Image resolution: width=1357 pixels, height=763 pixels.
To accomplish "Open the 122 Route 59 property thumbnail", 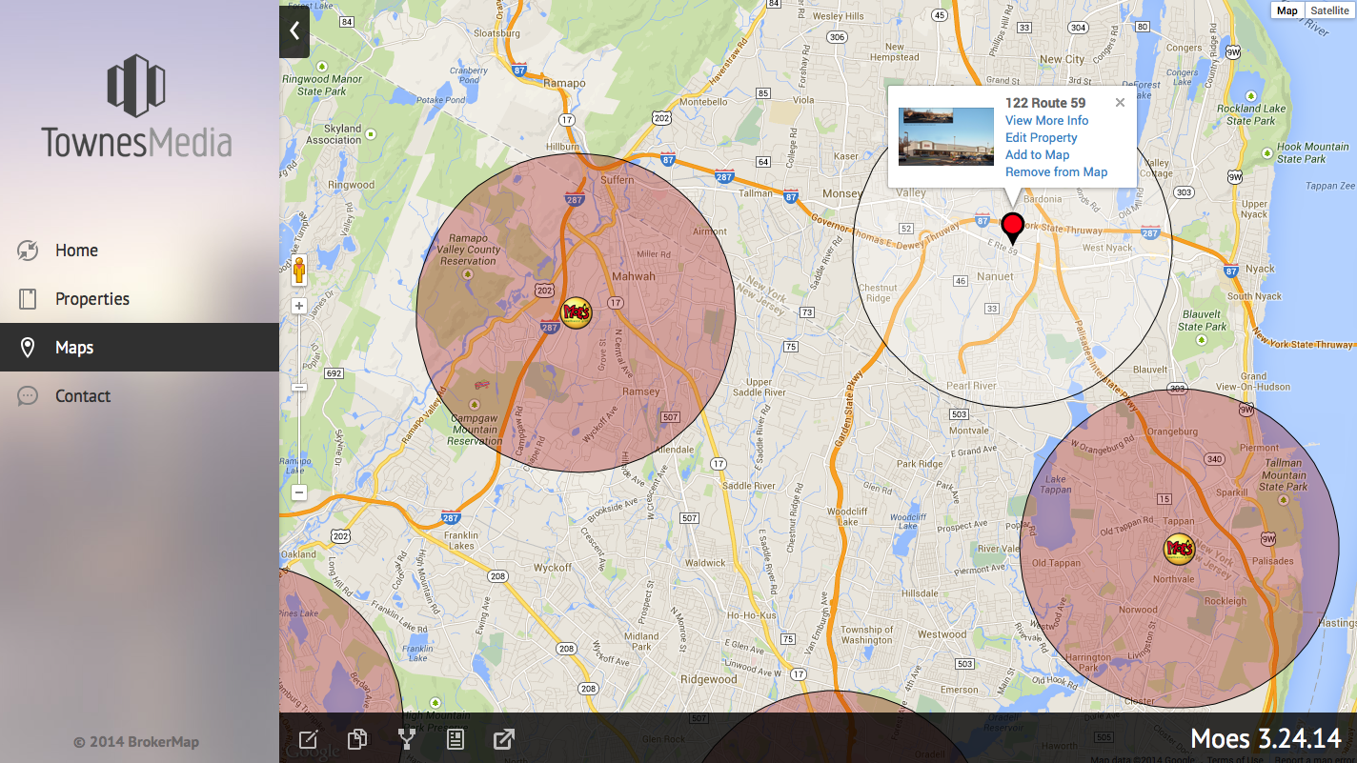I will (946, 136).
